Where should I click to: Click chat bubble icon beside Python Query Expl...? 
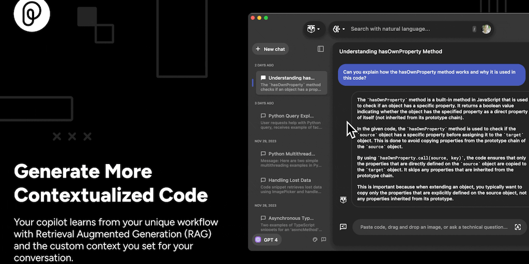(263, 116)
